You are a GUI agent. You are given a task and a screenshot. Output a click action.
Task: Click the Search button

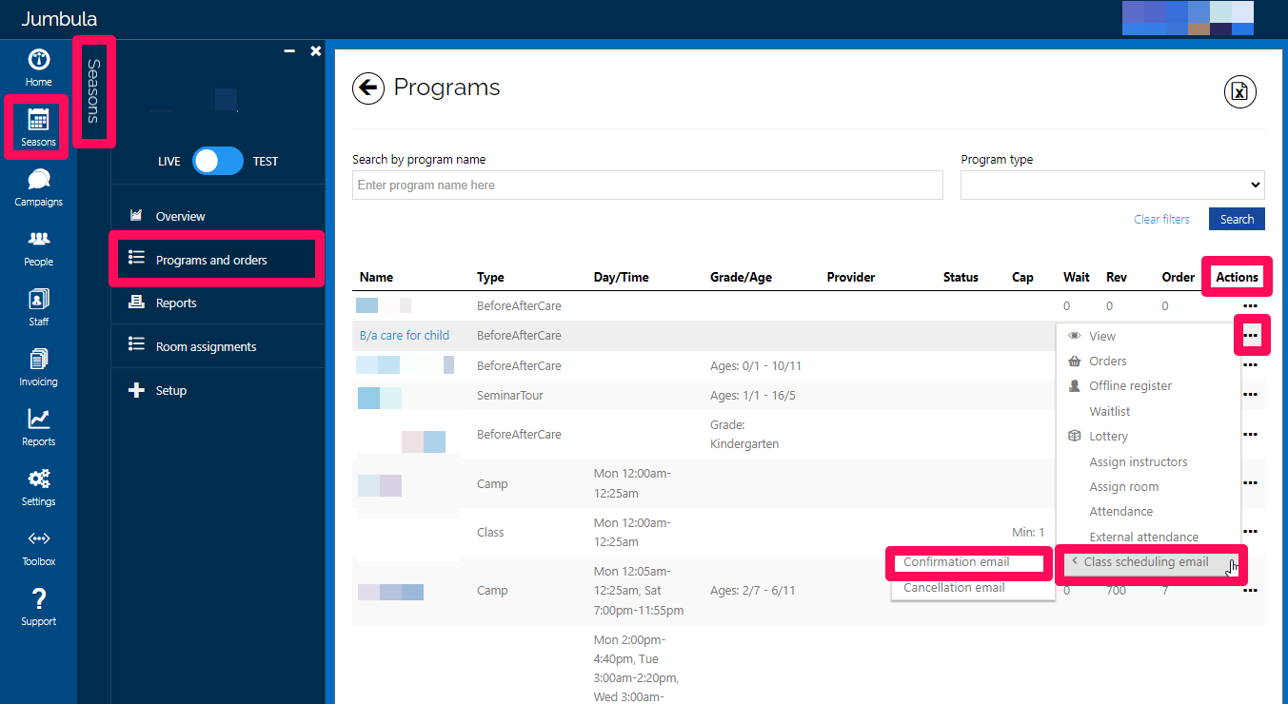point(1237,219)
